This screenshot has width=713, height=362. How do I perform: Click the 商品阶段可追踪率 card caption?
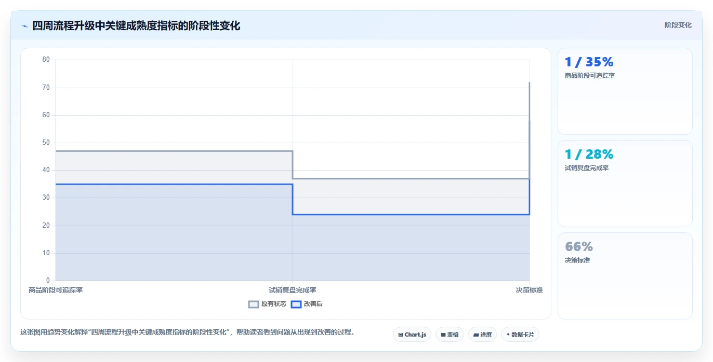590,76
